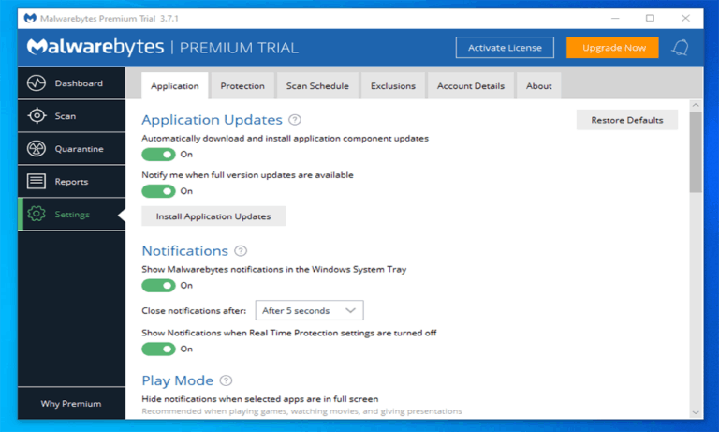Open the Scan Schedule tab

(x=317, y=86)
